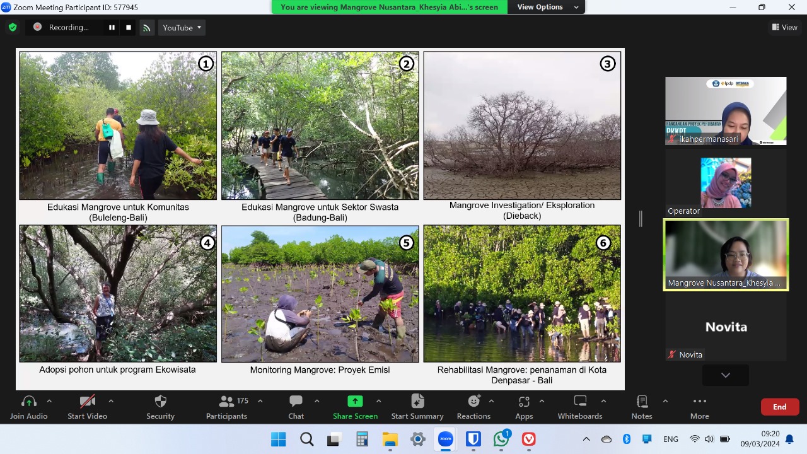The width and height of the screenshot is (807, 454).
Task: Open the Chat panel
Action: [296, 407]
